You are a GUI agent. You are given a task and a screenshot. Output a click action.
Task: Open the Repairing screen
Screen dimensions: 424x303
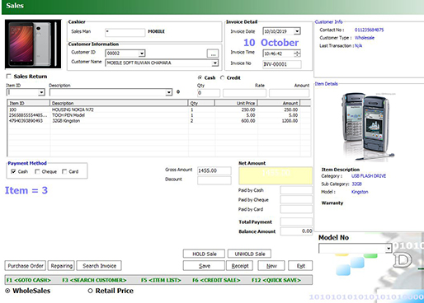(62, 266)
